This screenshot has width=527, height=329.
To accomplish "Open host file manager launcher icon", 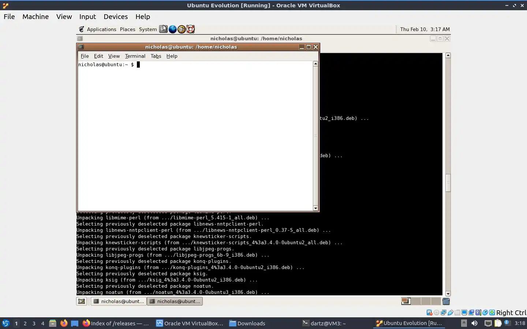I will point(53,323).
